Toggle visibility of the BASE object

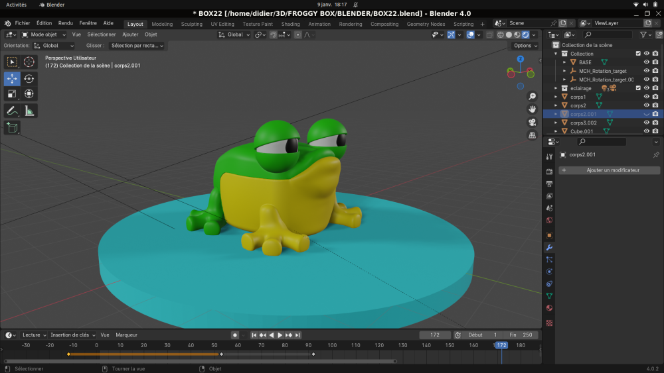click(x=646, y=62)
